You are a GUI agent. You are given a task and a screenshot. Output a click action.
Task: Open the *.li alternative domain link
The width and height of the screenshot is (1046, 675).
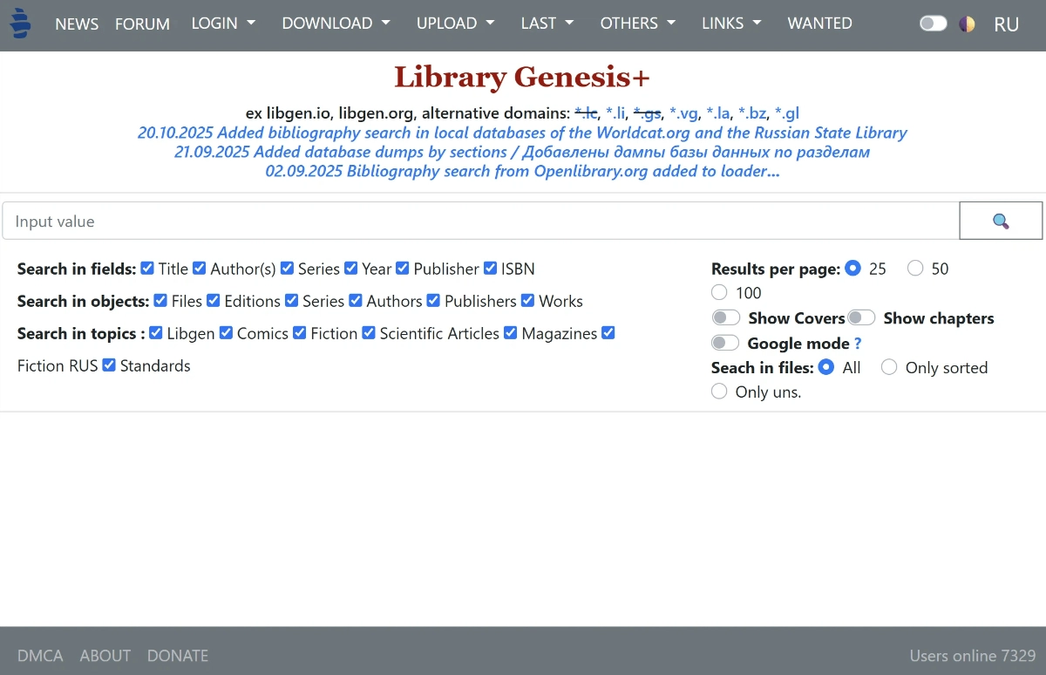[615, 112]
